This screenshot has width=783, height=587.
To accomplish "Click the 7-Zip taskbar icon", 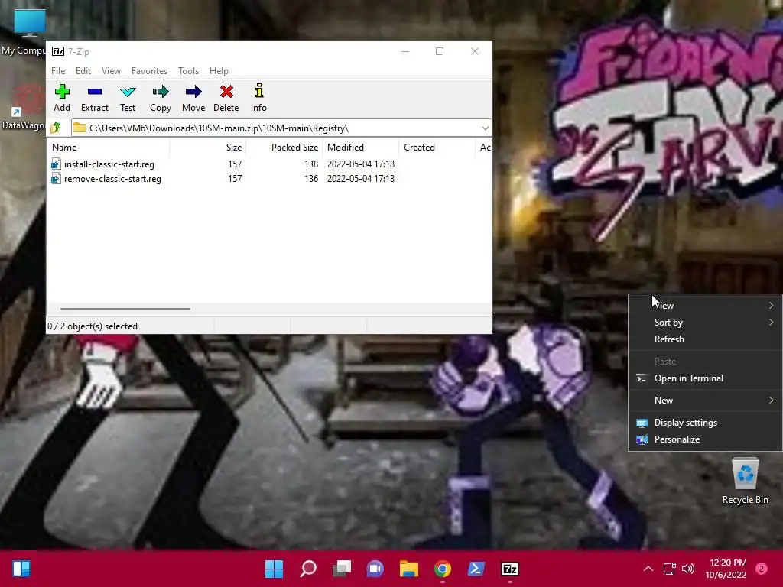I will [x=509, y=569].
